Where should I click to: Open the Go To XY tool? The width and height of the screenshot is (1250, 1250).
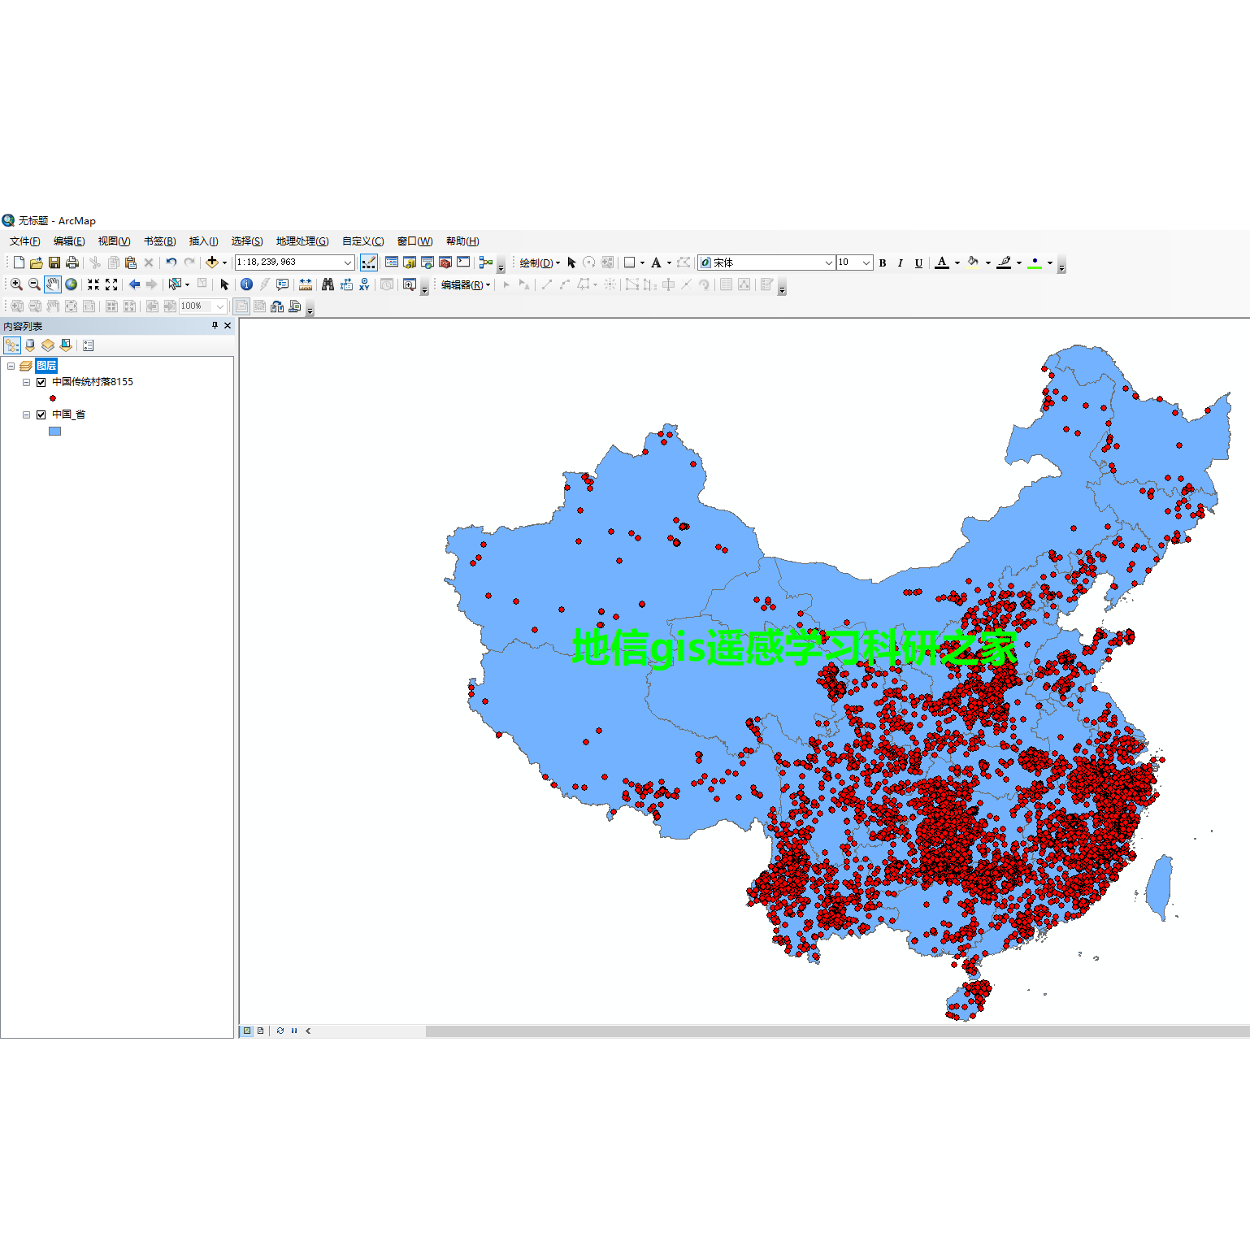coord(365,284)
